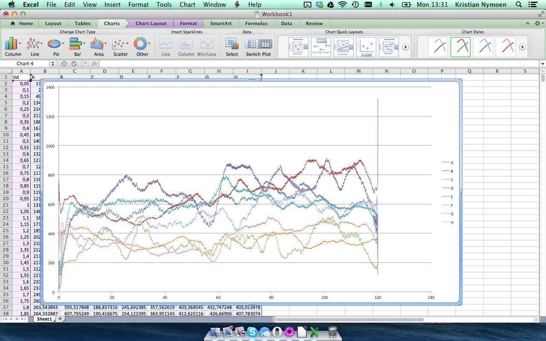Screen dimensions: 546x341
Task: Switch to the Review ribbon tab
Action: point(314,23)
